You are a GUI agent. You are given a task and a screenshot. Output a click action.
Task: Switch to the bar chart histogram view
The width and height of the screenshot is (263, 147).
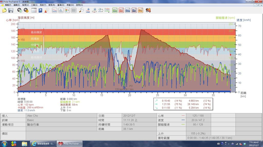(x=61, y=10)
